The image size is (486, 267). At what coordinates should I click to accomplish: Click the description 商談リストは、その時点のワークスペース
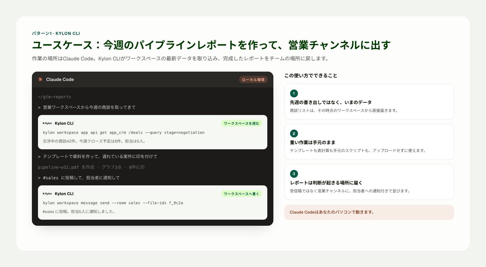[x=344, y=110]
